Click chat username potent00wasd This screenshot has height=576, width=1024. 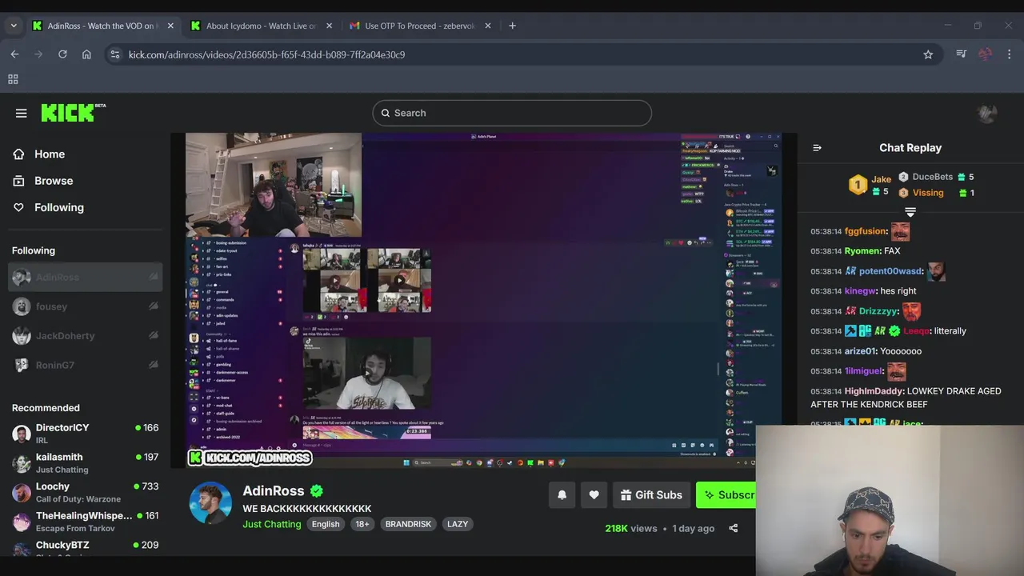(891, 271)
